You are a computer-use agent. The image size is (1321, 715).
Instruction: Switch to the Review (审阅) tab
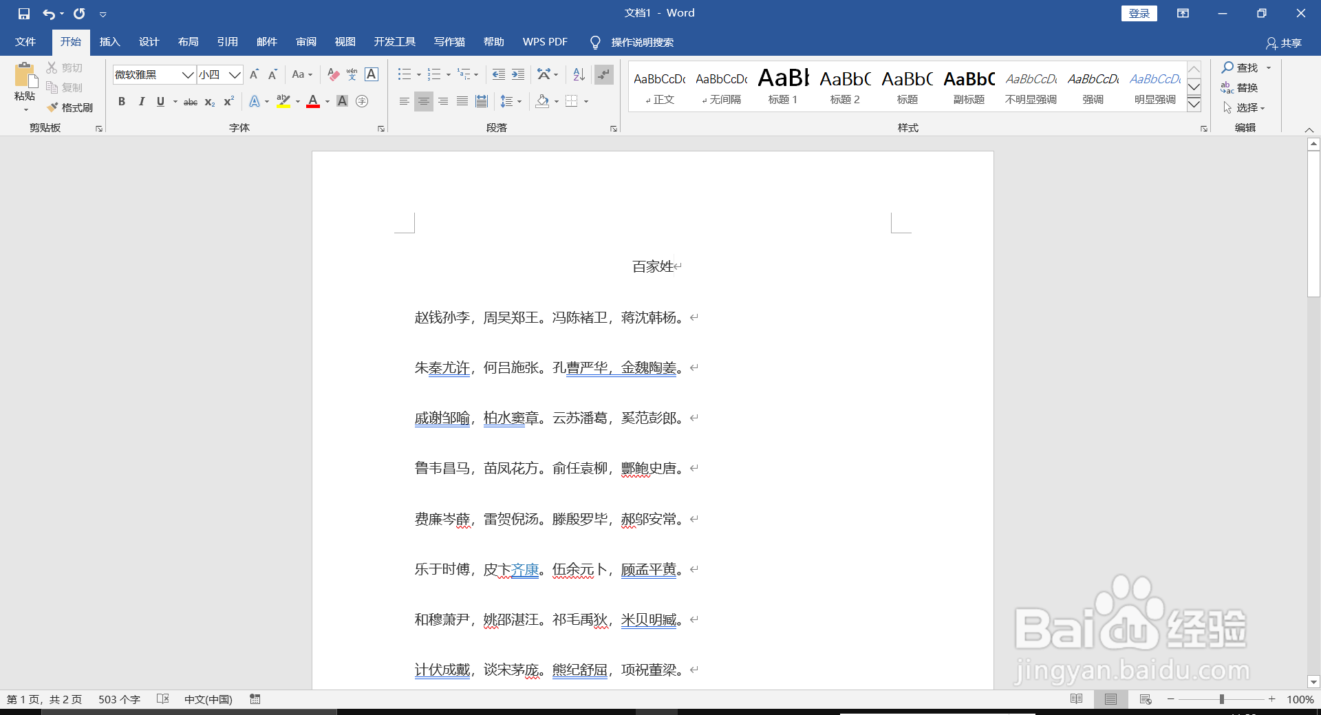click(306, 42)
